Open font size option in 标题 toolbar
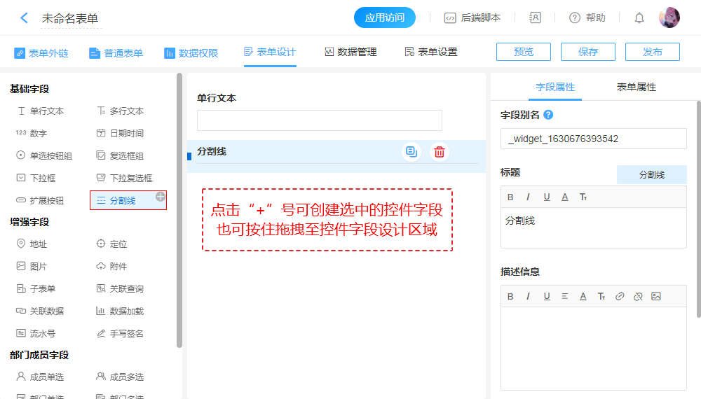This screenshot has height=399, width=701. 583,197
